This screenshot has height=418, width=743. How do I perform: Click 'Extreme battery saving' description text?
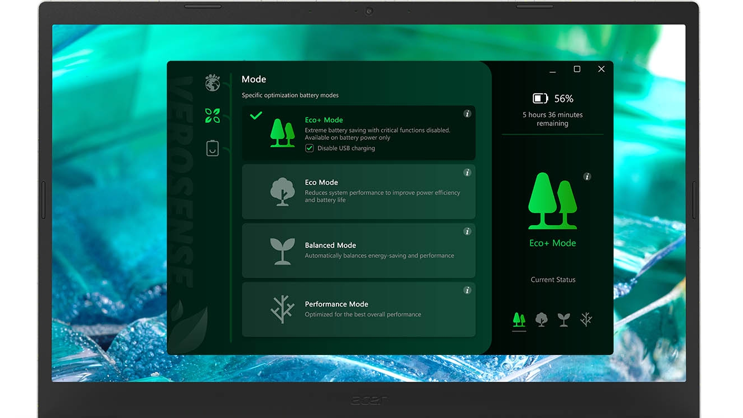(x=377, y=134)
